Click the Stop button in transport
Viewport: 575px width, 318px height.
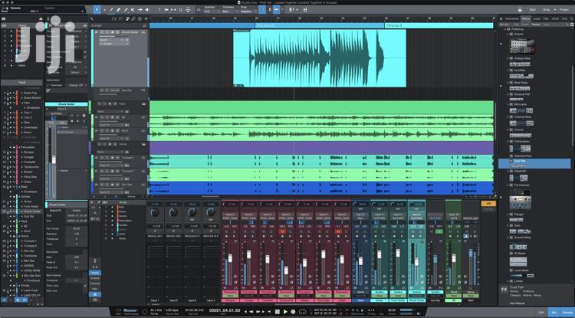278,312
